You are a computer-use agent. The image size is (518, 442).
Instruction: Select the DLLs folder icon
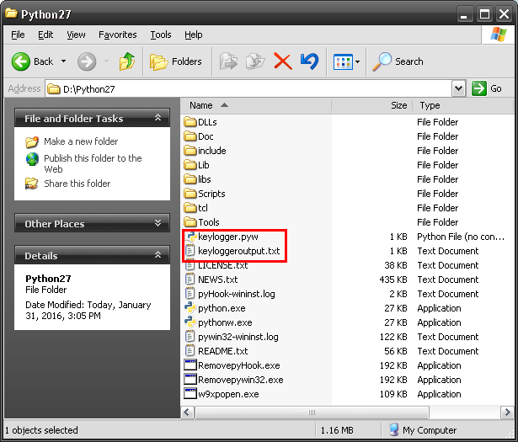[x=190, y=122]
